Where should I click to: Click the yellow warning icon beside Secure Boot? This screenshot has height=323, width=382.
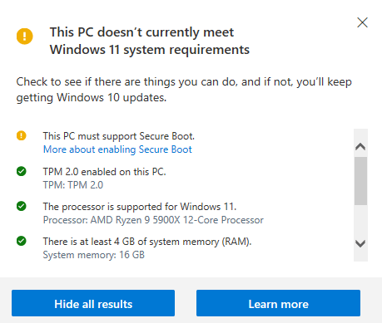click(22, 135)
